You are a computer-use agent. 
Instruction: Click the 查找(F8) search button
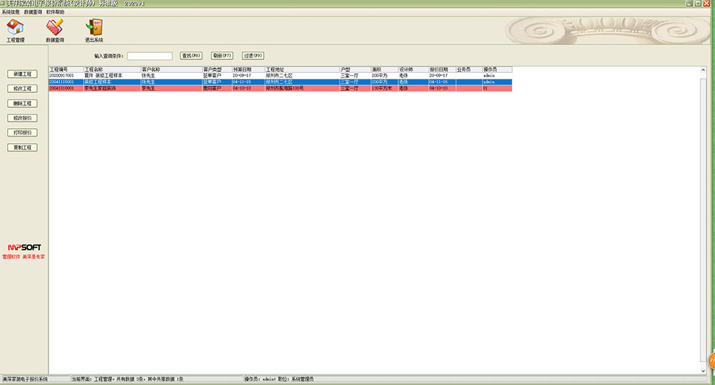coord(192,56)
